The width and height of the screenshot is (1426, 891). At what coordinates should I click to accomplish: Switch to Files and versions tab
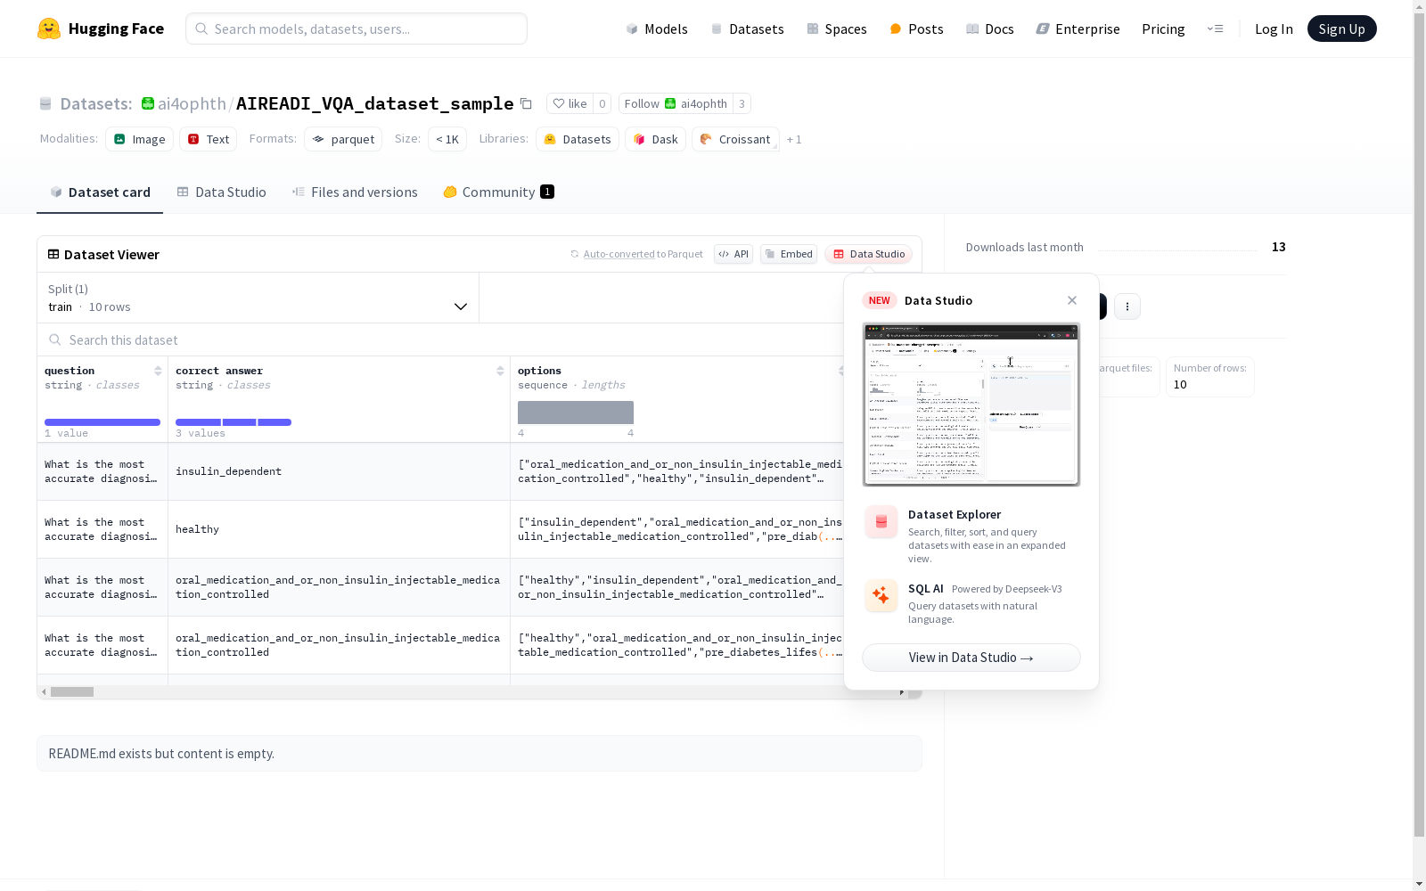pos(355,192)
